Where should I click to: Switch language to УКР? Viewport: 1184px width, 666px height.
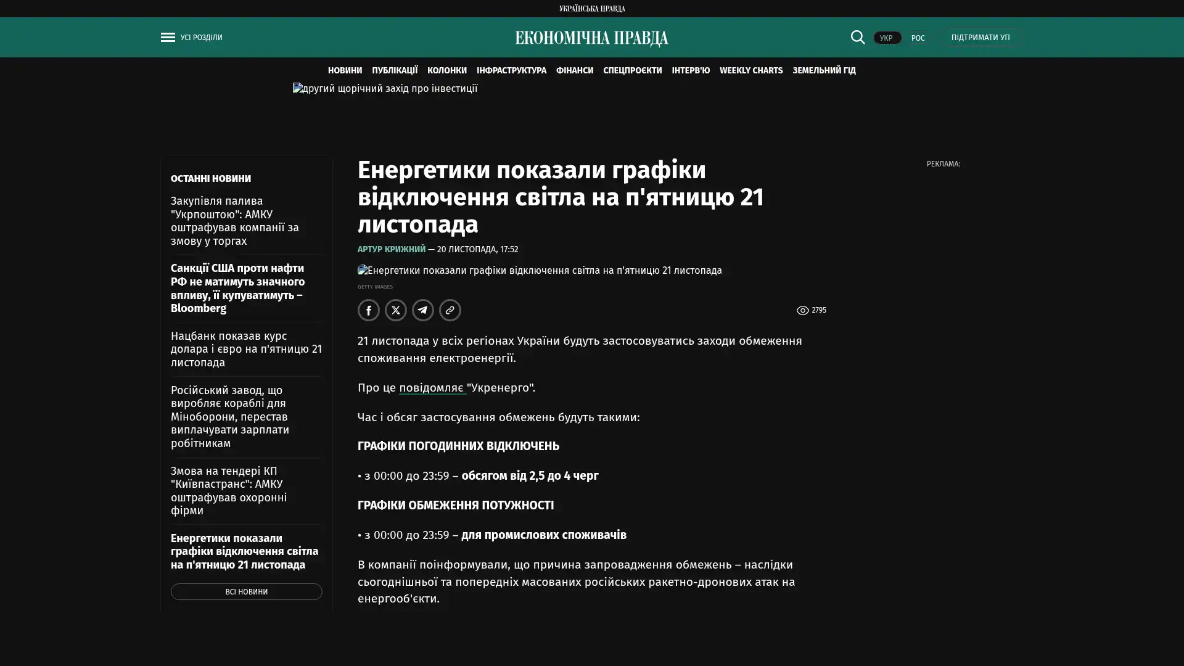(x=886, y=38)
